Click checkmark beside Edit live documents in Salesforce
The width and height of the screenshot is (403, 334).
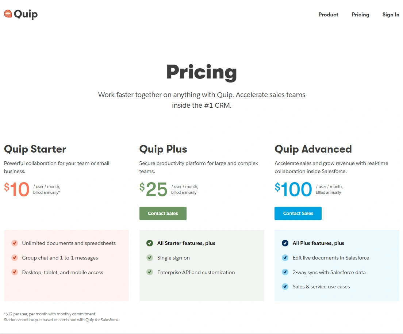pos(285,258)
